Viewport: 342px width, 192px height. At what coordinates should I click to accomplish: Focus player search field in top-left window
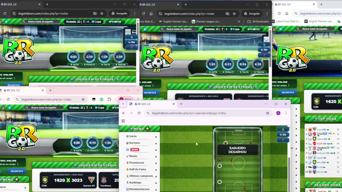tap(41, 22)
